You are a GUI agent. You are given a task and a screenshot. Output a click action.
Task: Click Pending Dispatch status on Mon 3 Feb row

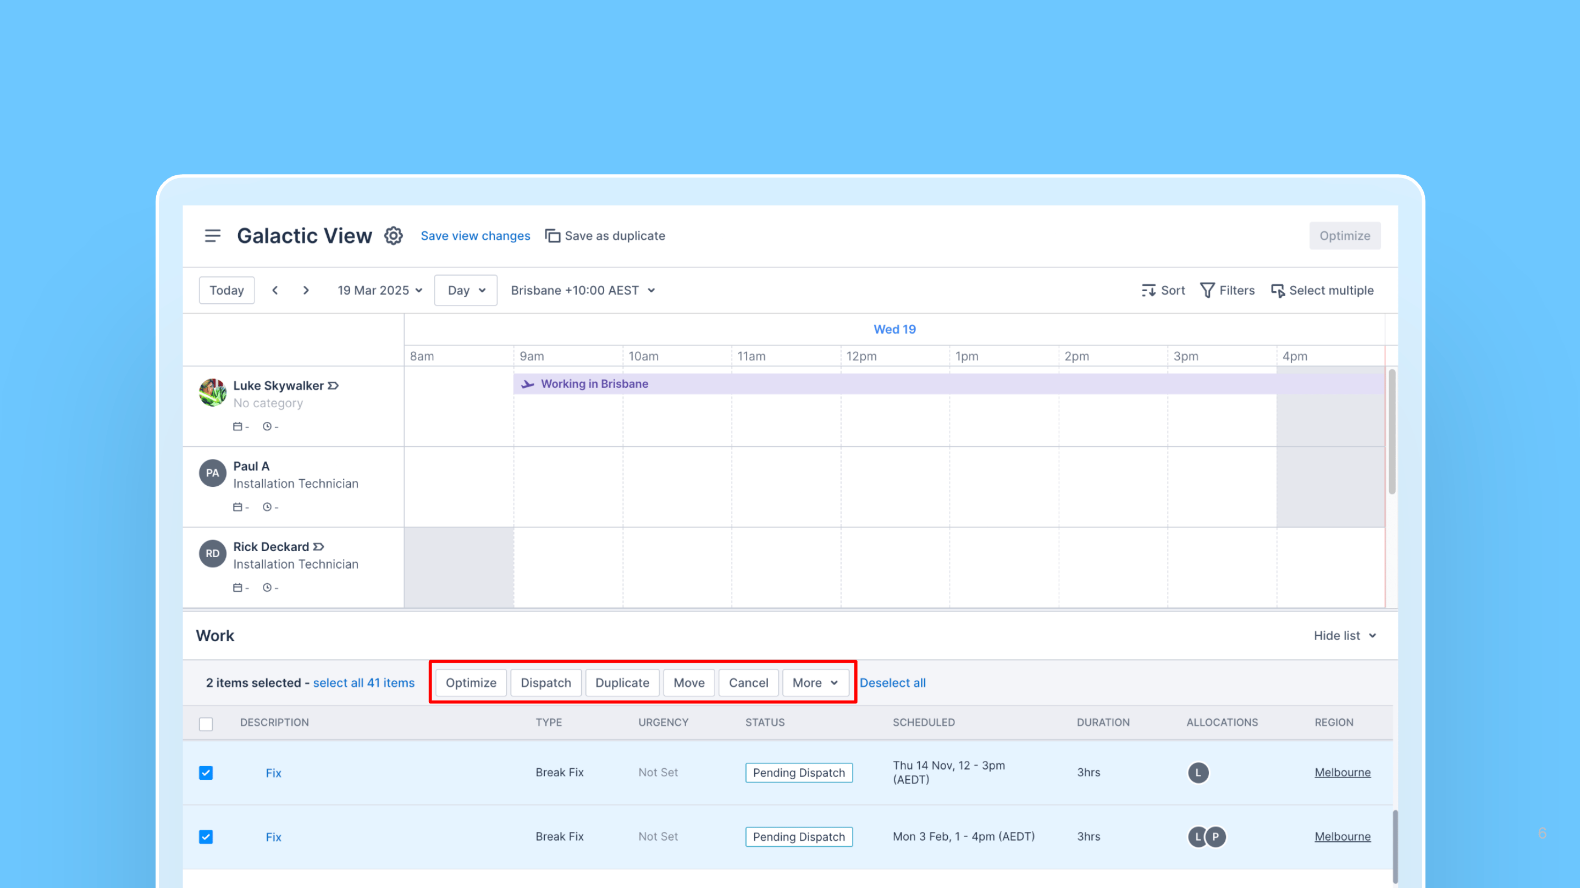coord(799,837)
